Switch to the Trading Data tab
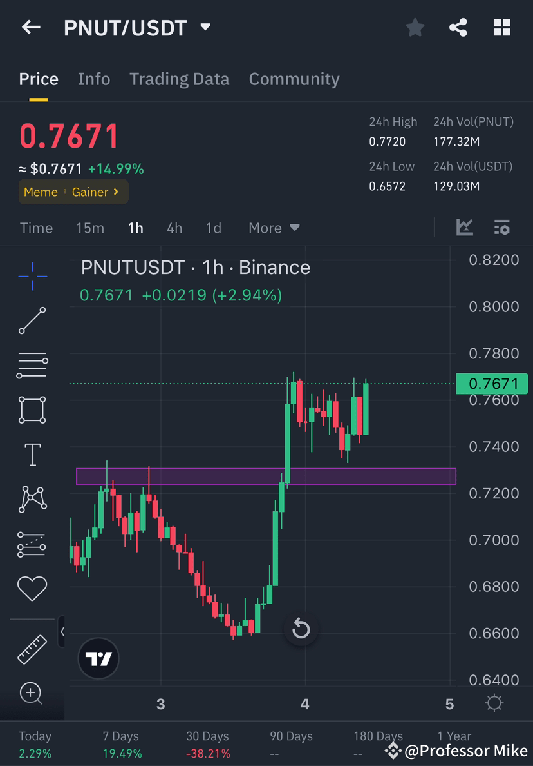This screenshot has height=766, width=533. click(180, 79)
